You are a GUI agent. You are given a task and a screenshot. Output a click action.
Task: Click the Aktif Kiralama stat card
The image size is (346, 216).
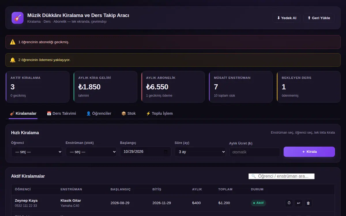[x=37, y=87]
